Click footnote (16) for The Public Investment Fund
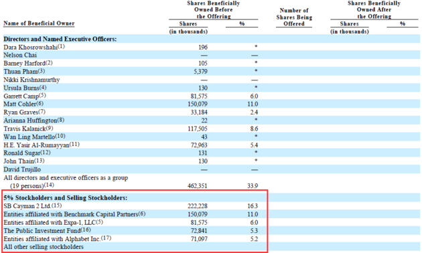The width and height of the screenshot is (422, 253). (x=86, y=230)
